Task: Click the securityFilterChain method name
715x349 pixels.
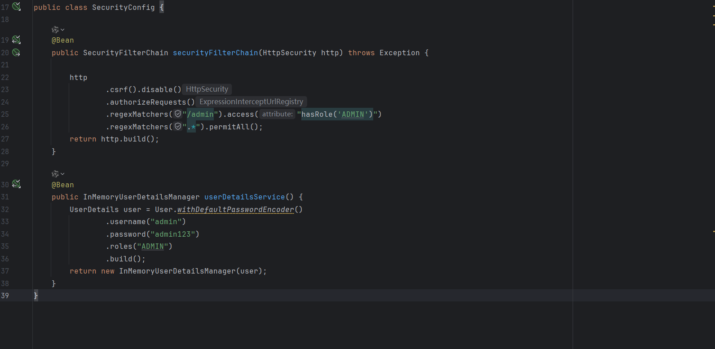Action: pos(215,53)
